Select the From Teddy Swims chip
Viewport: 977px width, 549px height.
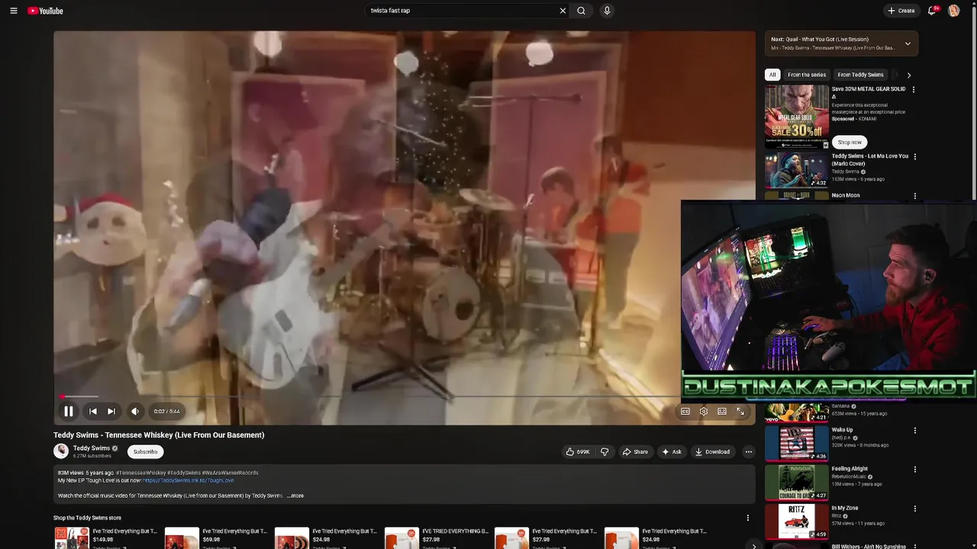click(860, 75)
